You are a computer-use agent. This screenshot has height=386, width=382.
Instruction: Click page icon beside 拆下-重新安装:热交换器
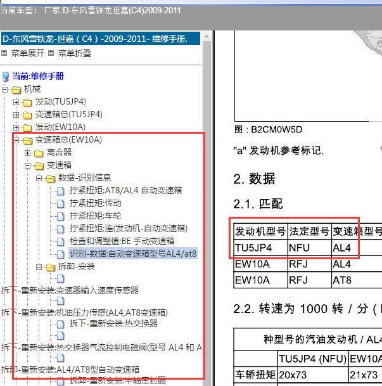coord(61,325)
